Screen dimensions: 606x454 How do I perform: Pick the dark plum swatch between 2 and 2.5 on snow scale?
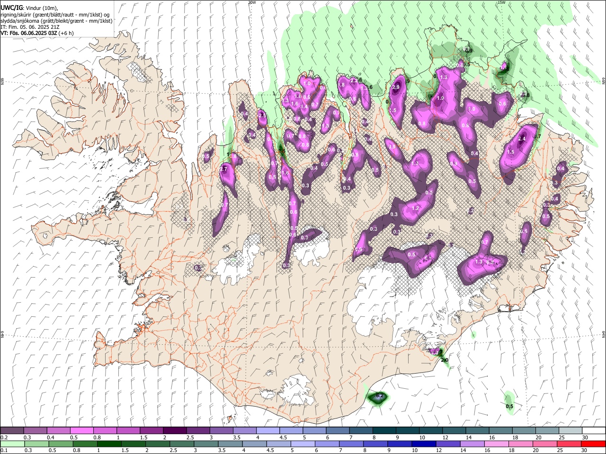pos(174,431)
